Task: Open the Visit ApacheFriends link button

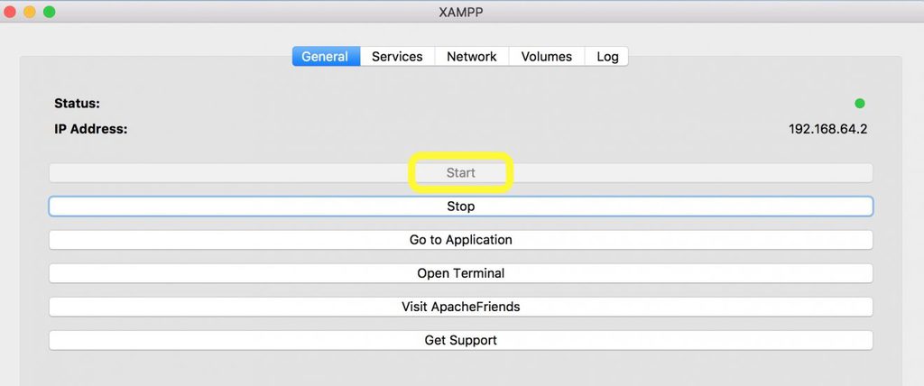Action: coord(460,307)
